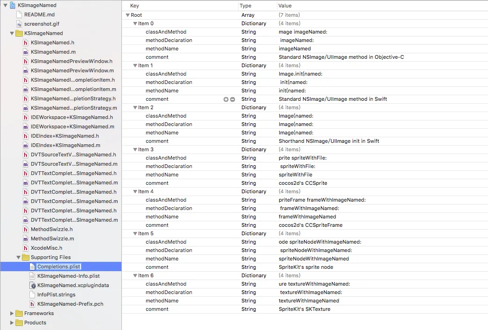Screen dimensions: 488x330
Task: Click the InfoPlist.strings file icon
Action: [x=32, y=295]
